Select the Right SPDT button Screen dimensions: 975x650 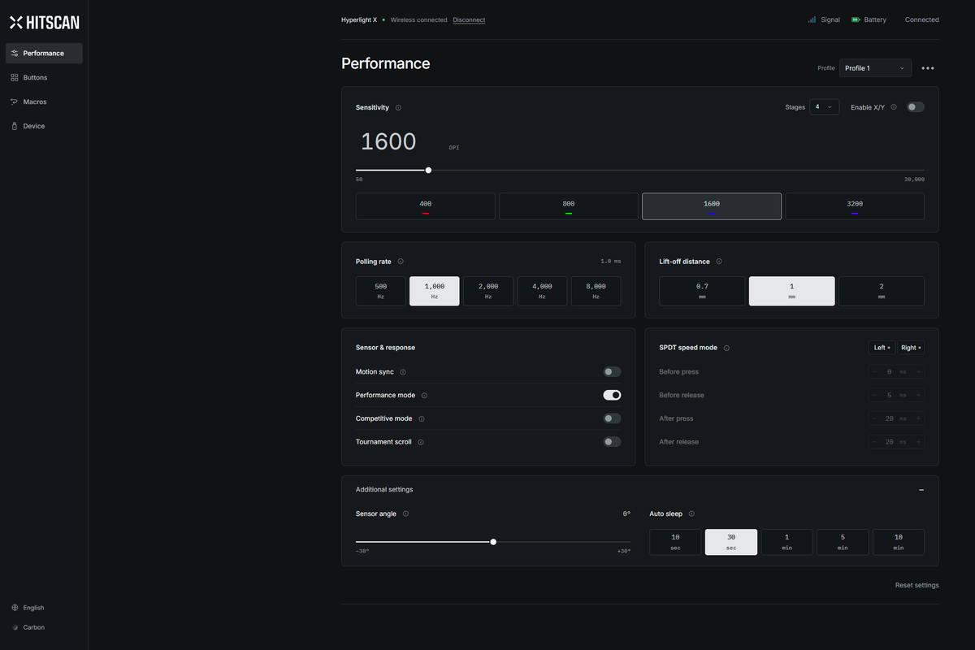(x=911, y=348)
